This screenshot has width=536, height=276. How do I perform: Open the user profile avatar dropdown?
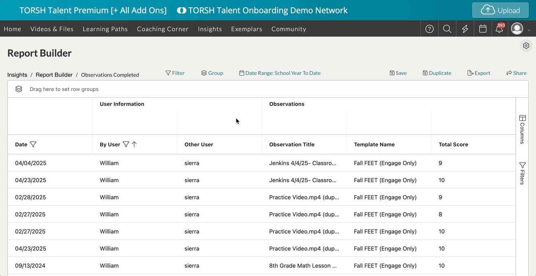pyautogui.click(x=517, y=29)
